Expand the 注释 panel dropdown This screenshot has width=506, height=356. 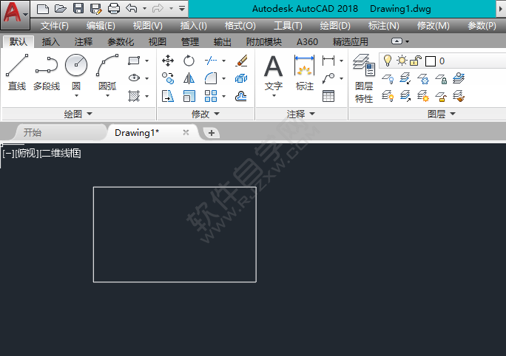(301, 114)
